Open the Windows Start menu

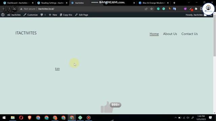4,118
